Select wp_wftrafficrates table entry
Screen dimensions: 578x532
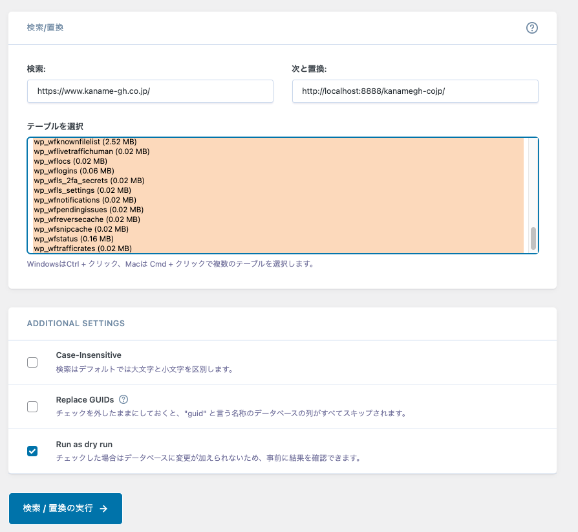[x=83, y=249]
